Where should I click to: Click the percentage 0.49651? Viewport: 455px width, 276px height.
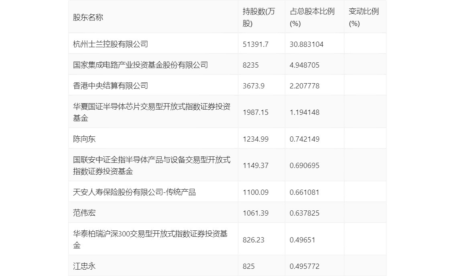pos(303,240)
